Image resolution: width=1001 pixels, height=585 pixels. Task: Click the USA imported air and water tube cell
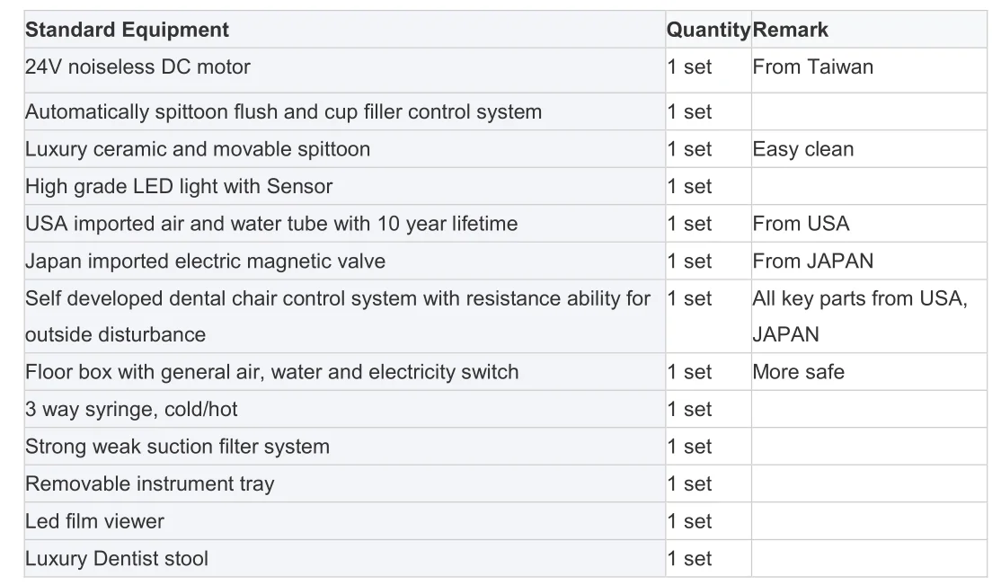point(271,224)
